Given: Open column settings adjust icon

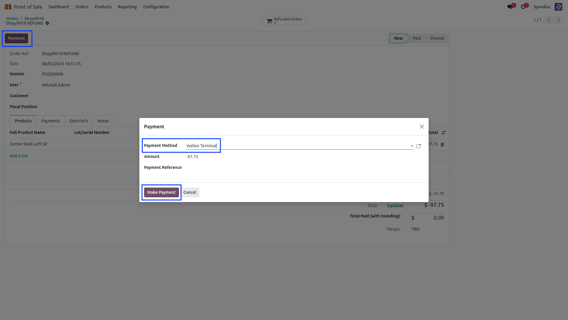Looking at the screenshot, I should tap(444, 132).
